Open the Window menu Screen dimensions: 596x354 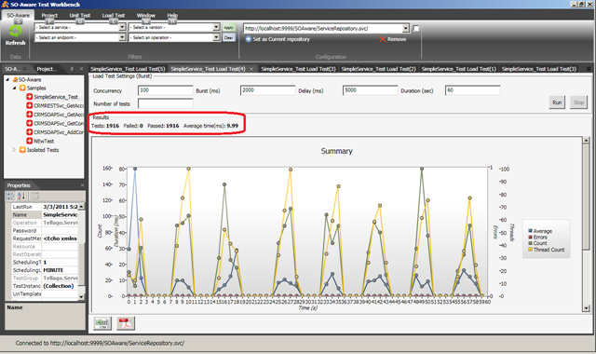coord(146,15)
